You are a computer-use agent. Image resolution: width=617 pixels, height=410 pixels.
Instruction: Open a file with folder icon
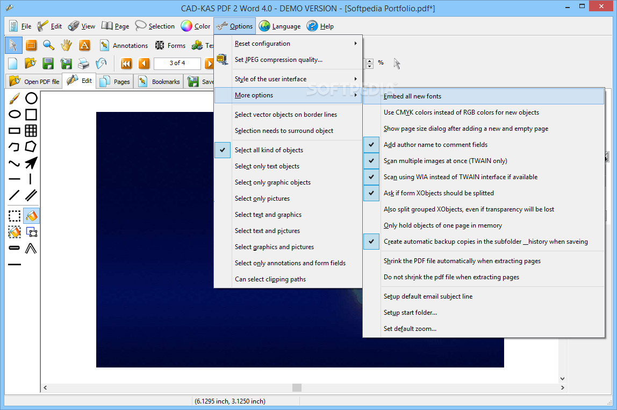click(30, 63)
